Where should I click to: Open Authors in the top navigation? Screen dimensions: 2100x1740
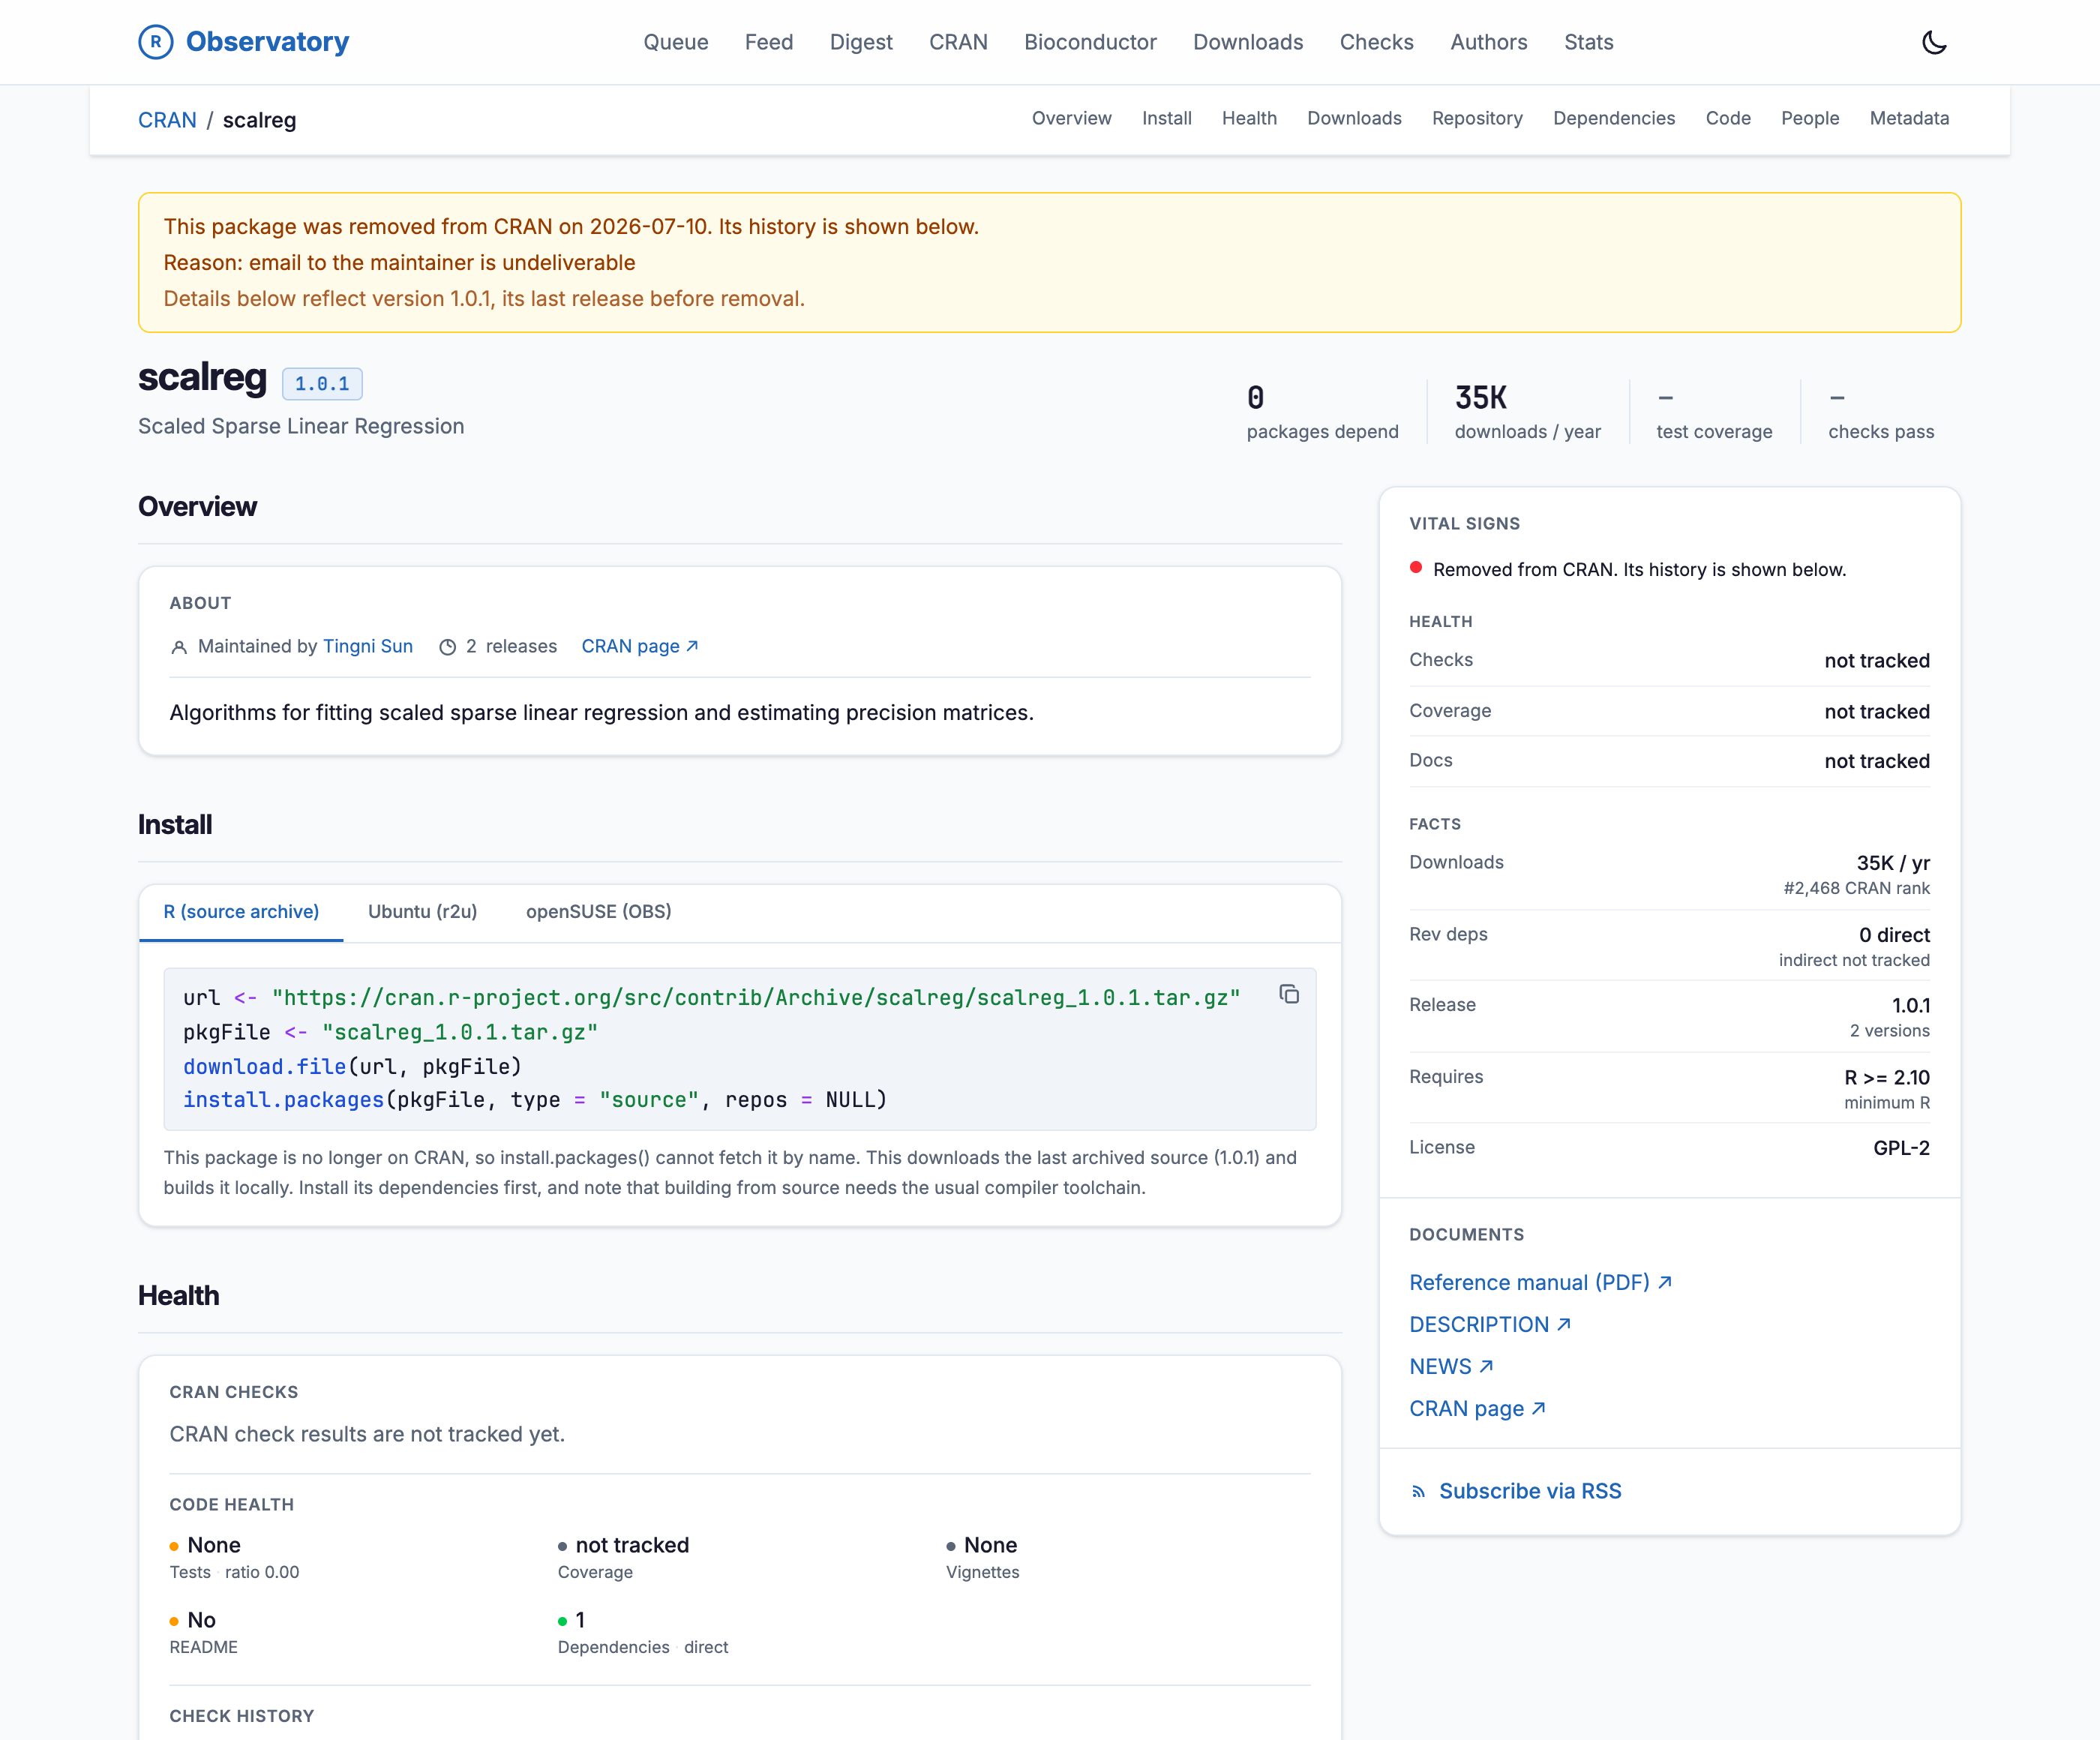[1489, 42]
